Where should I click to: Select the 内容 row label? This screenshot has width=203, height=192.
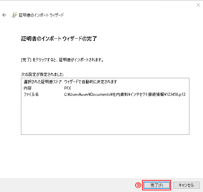[27, 88]
